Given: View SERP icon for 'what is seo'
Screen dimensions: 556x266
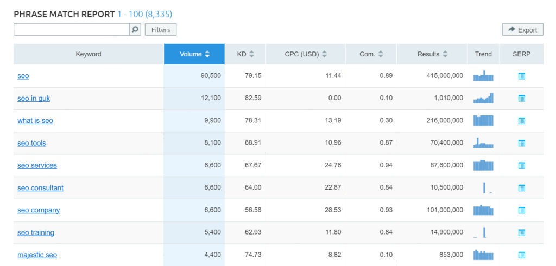Looking at the screenshot, I should coord(521,121).
